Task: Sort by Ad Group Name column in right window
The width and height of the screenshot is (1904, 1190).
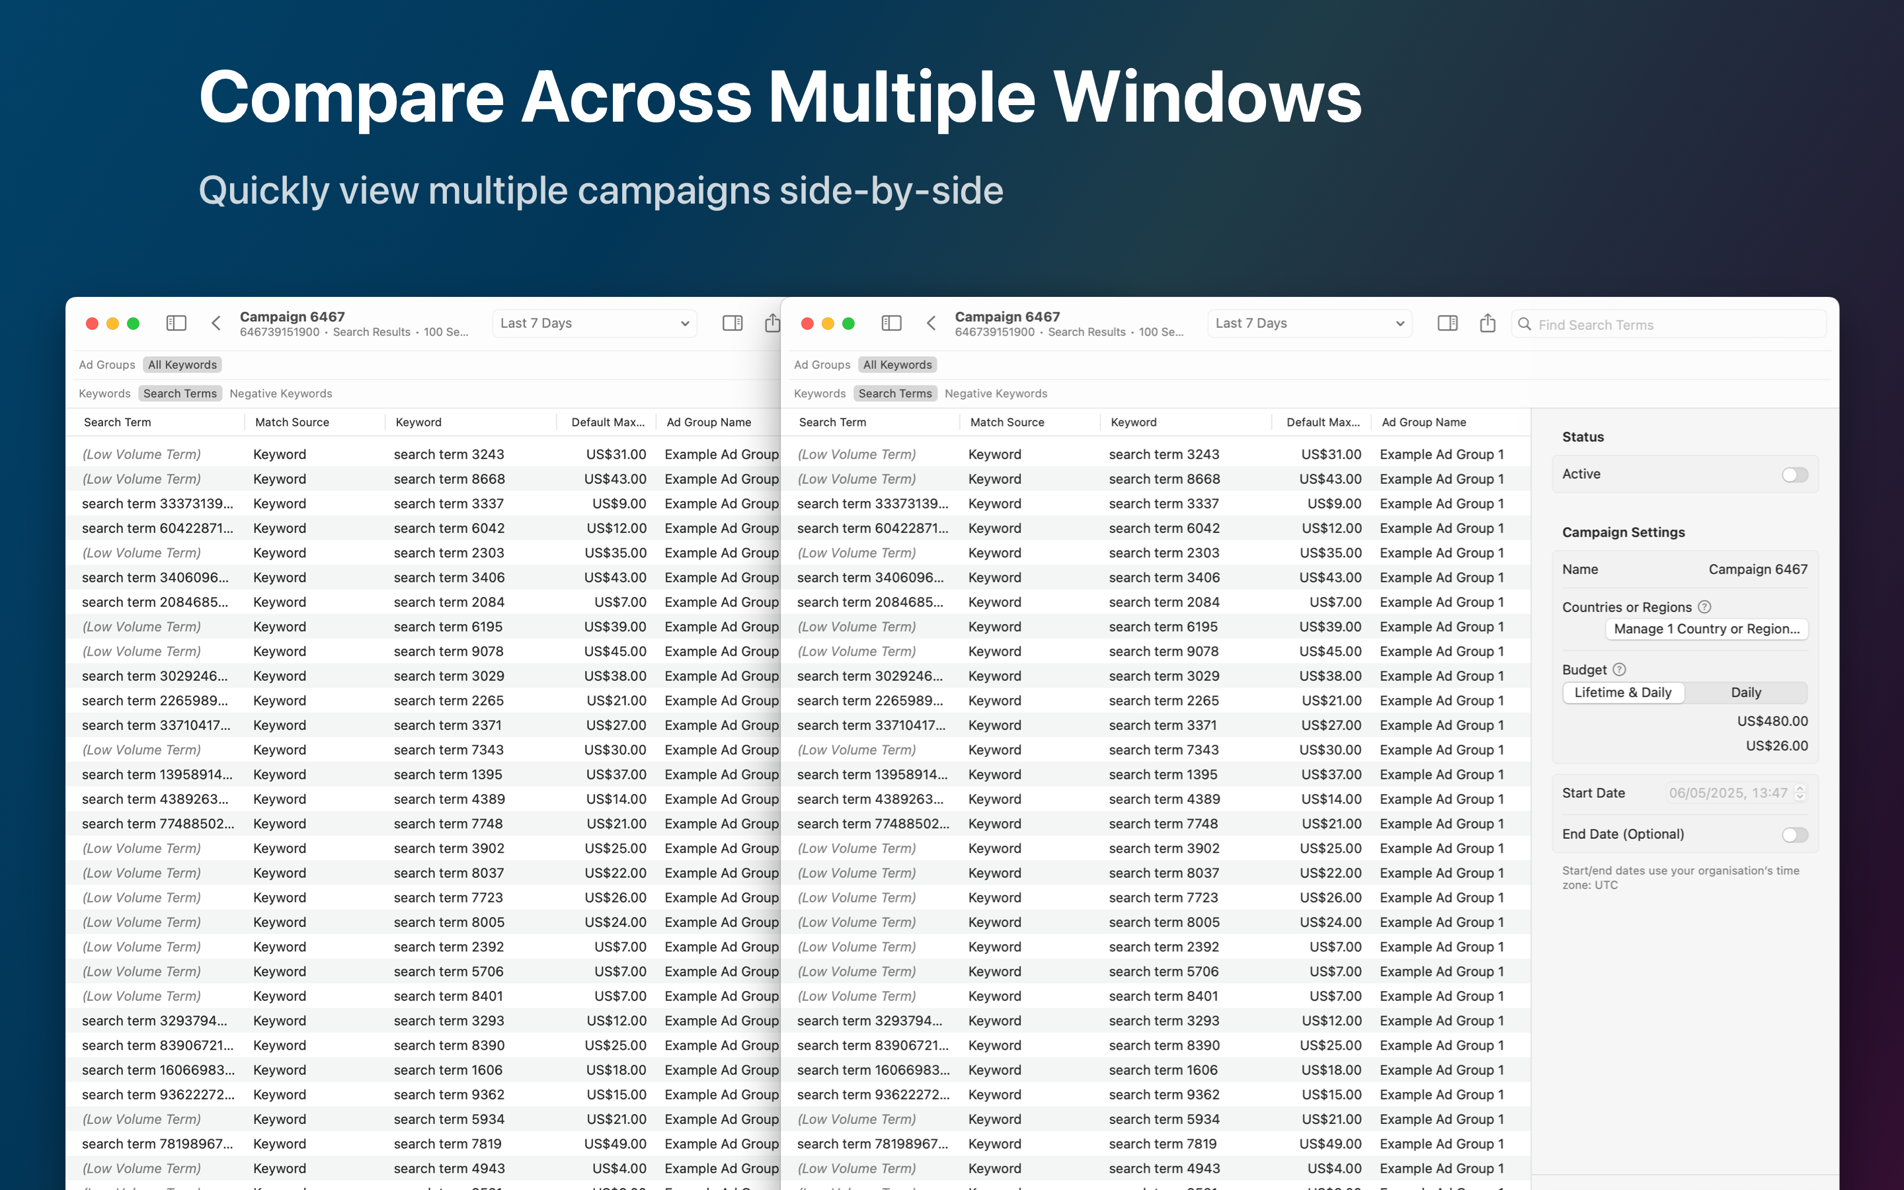Action: point(1424,422)
